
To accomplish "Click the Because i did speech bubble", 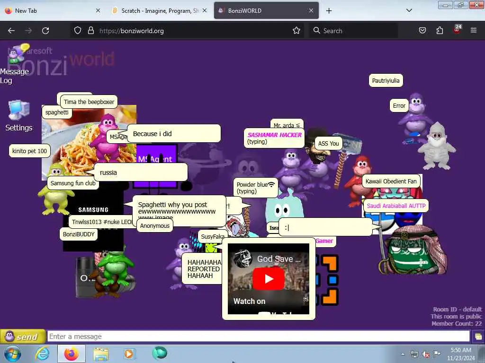I will pos(174,134).
